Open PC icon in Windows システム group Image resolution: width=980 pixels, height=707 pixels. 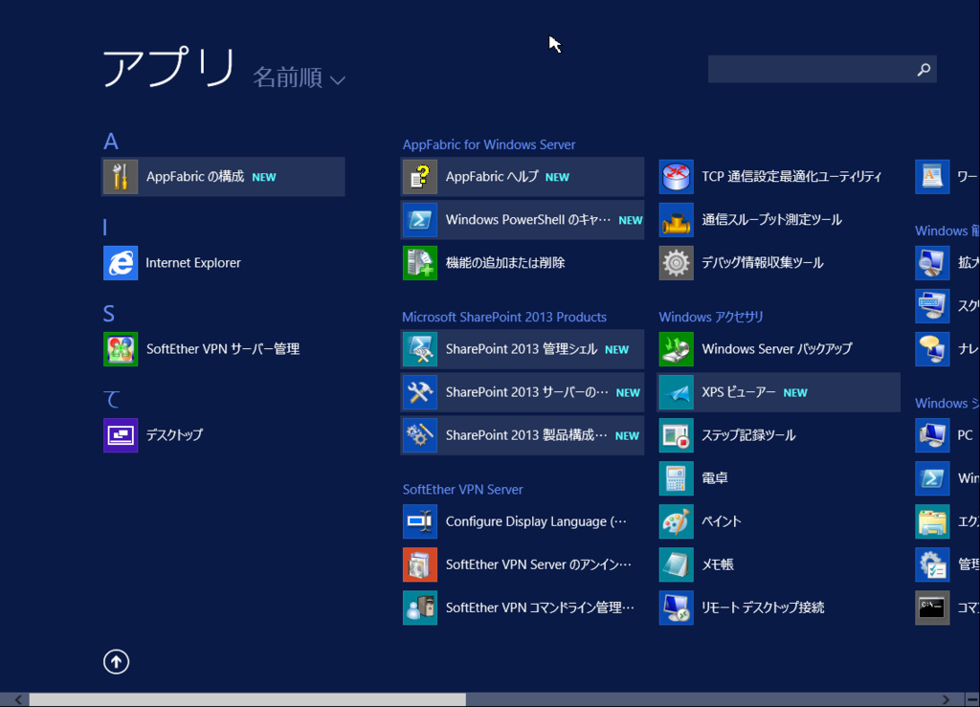(932, 435)
